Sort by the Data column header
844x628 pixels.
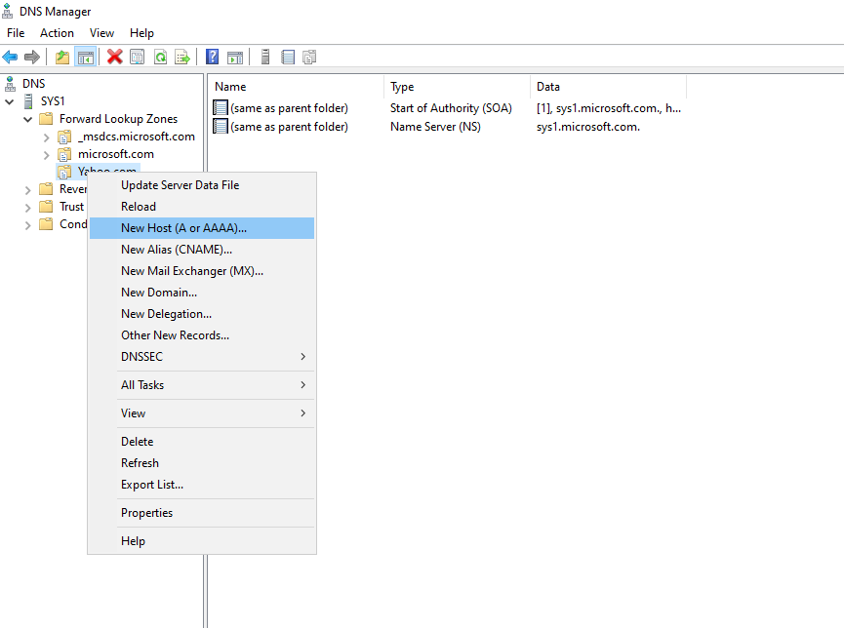[x=608, y=87]
